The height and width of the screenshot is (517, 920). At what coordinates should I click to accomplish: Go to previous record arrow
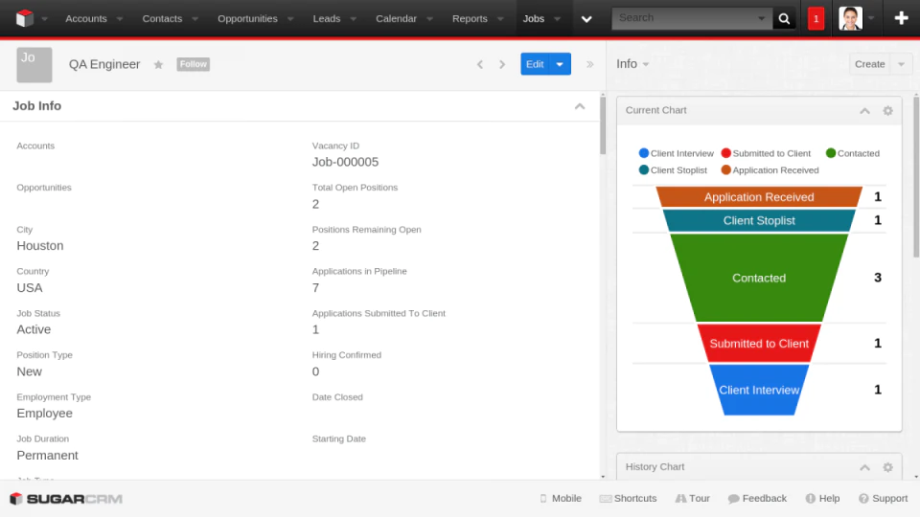click(480, 64)
